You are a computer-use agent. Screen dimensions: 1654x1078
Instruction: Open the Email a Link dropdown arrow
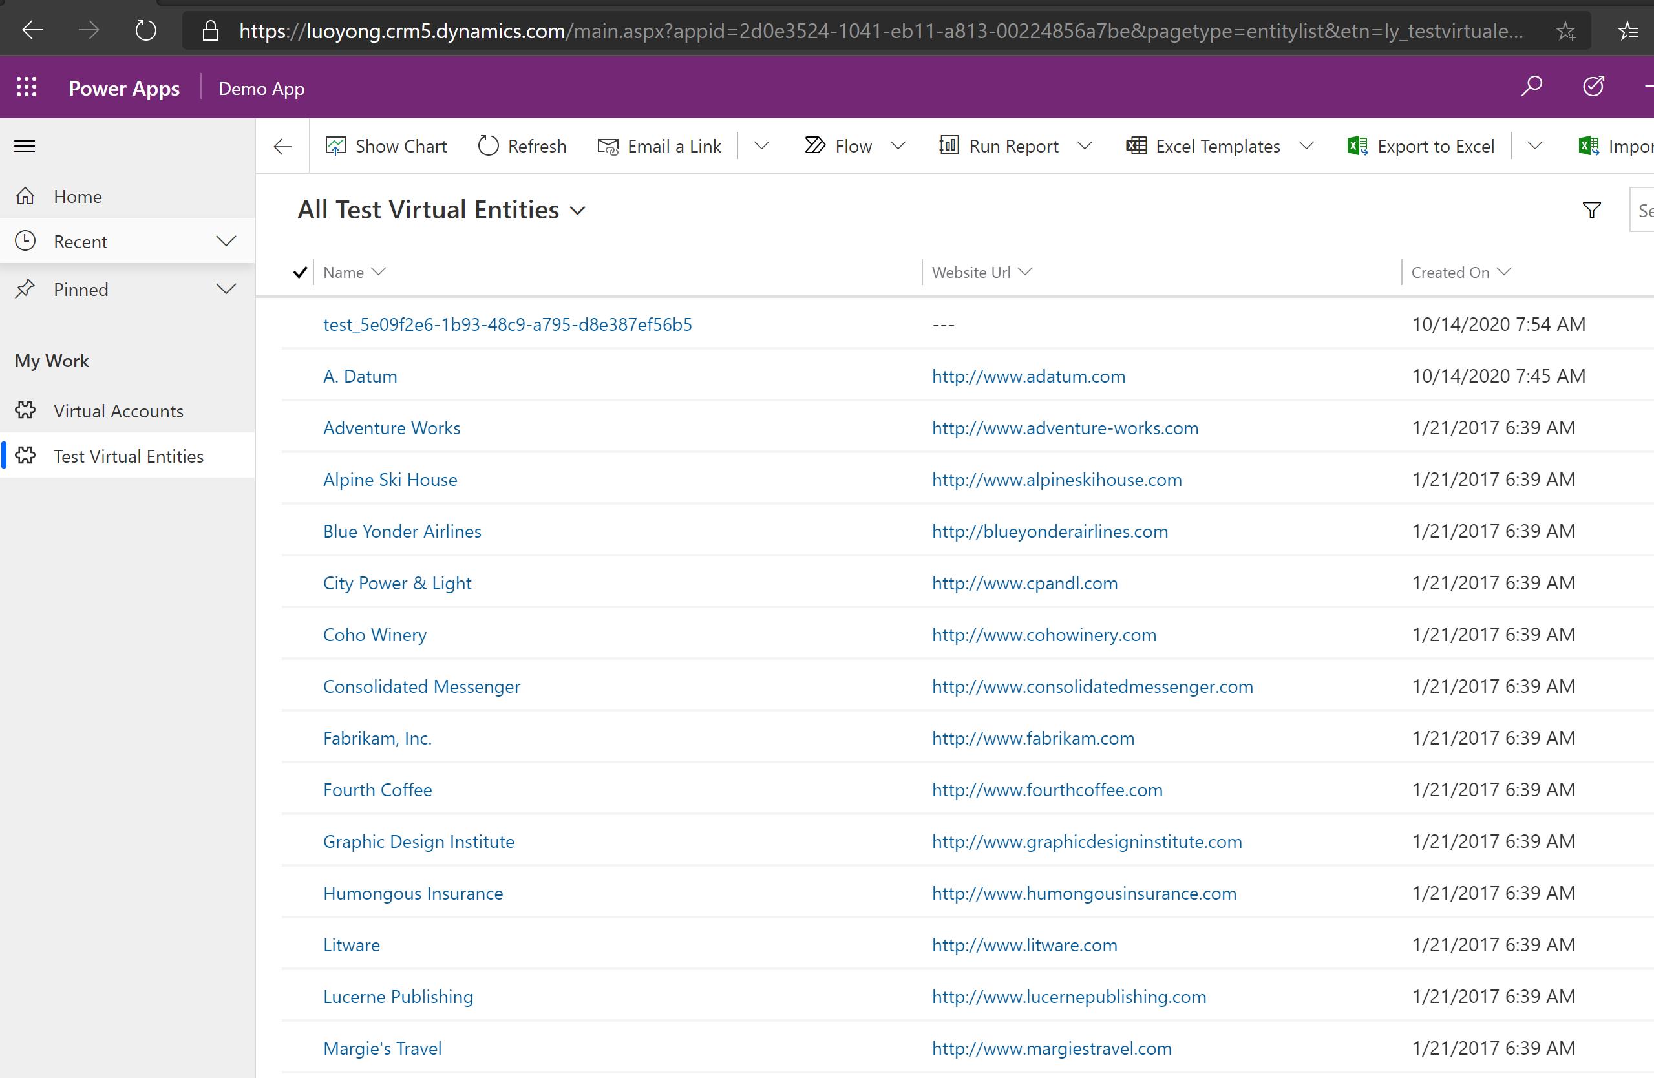pos(761,146)
